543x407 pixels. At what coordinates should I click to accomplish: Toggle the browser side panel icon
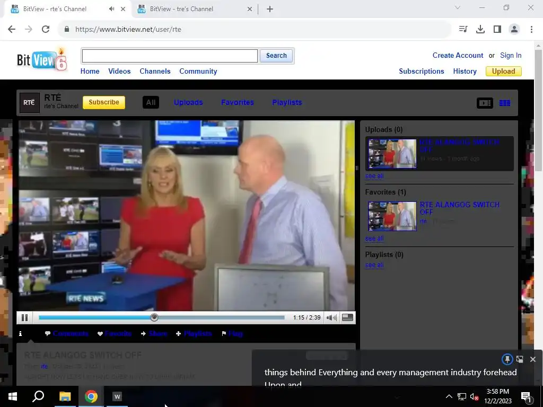point(497,29)
